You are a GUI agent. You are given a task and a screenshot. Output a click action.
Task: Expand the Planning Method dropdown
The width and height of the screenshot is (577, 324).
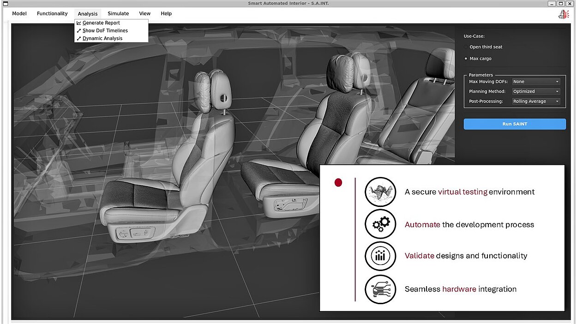[536, 91]
